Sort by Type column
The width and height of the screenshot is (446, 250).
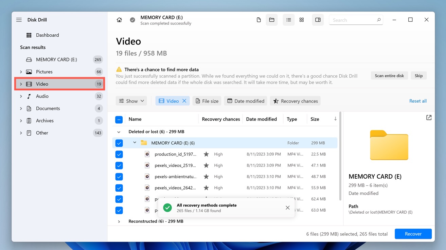(x=292, y=119)
